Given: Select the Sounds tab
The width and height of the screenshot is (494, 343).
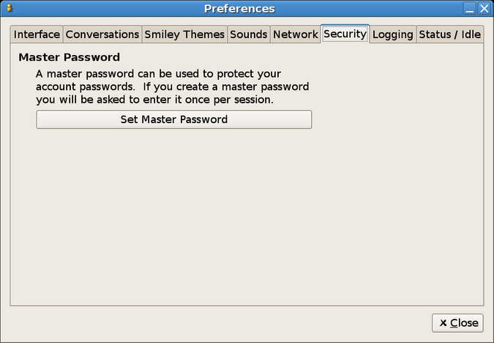Looking at the screenshot, I should pyautogui.click(x=249, y=34).
